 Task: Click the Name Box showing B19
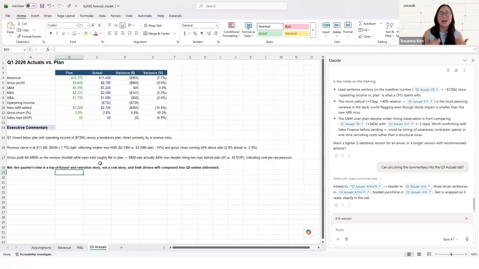click(14, 49)
